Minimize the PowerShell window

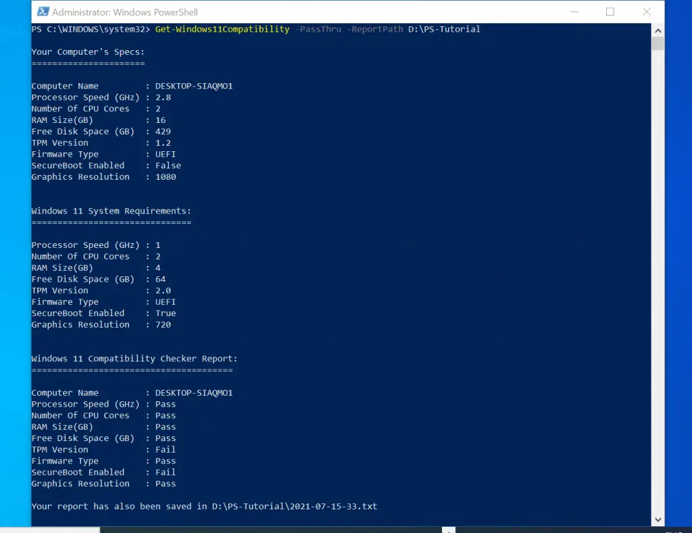coord(574,12)
